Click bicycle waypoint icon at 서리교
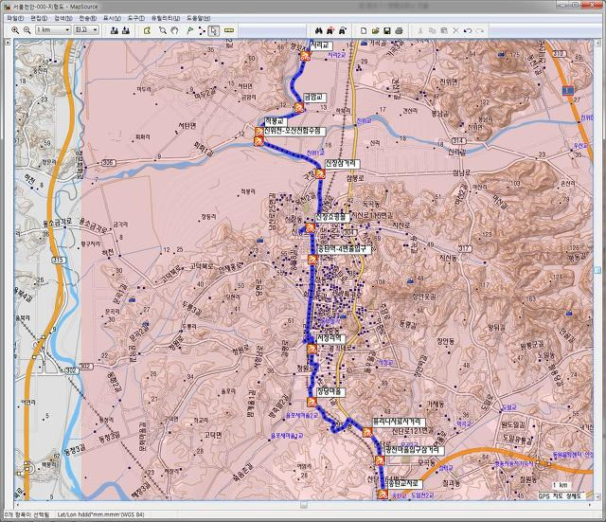The height and width of the screenshot is (522, 606). click(305, 57)
